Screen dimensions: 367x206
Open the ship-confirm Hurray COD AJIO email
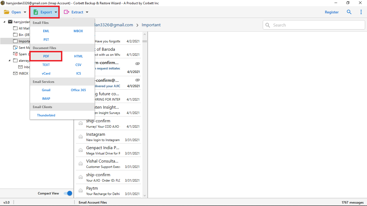point(108,123)
